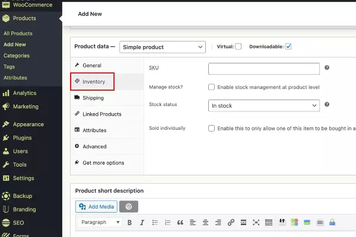Click the Italic formatting icon
This screenshot has width=356, height=237.
coord(141,223)
